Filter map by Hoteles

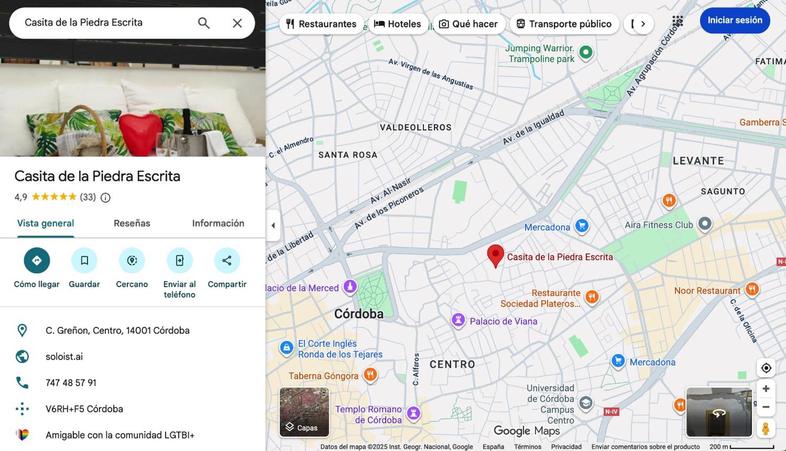(398, 24)
